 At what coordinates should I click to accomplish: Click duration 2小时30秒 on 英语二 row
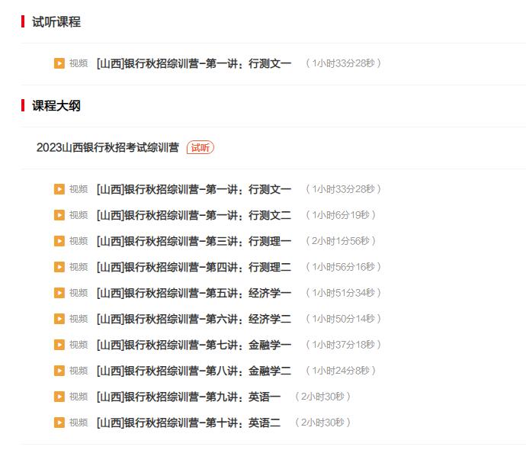pyautogui.click(x=322, y=423)
